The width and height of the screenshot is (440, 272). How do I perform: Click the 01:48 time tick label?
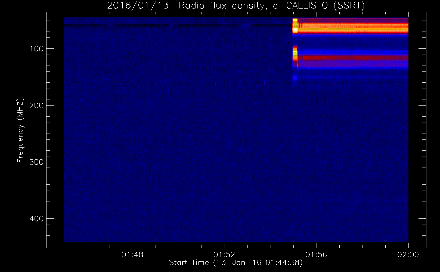(x=132, y=255)
